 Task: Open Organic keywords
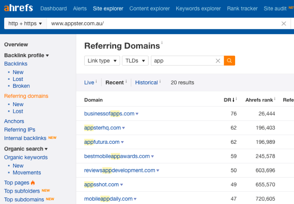[x=26, y=157]
